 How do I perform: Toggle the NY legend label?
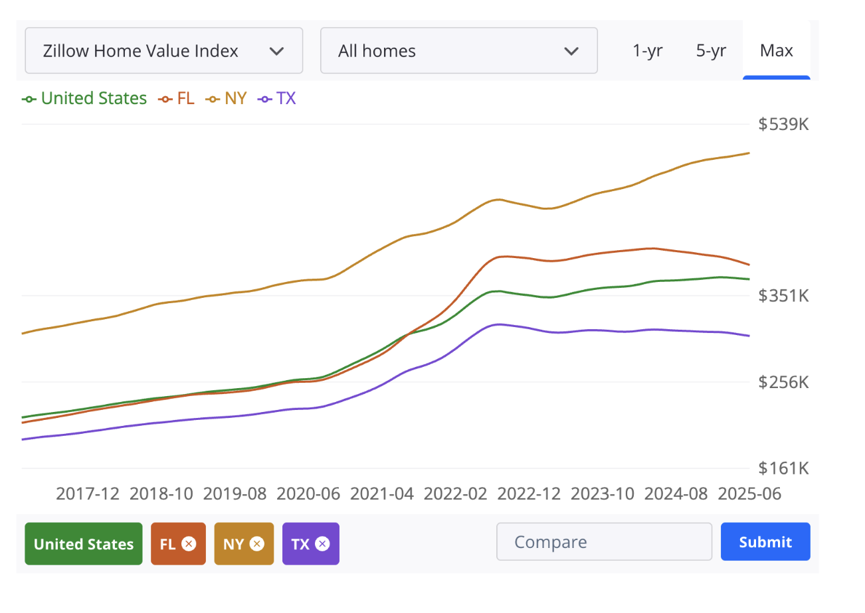click(x=235, y=98)
